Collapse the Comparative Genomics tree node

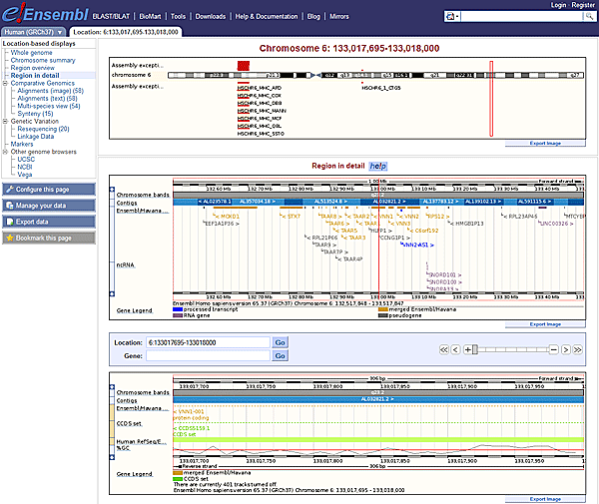pyautogui.click(x=5, y=83)
